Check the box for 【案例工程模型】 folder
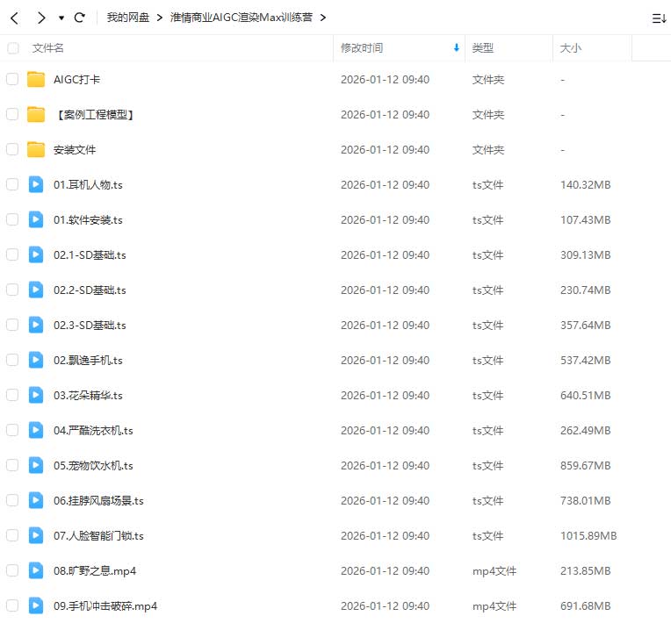 coord(12,114)
